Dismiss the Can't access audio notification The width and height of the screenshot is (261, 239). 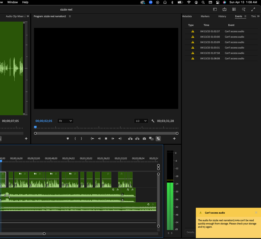coord(256,213)
